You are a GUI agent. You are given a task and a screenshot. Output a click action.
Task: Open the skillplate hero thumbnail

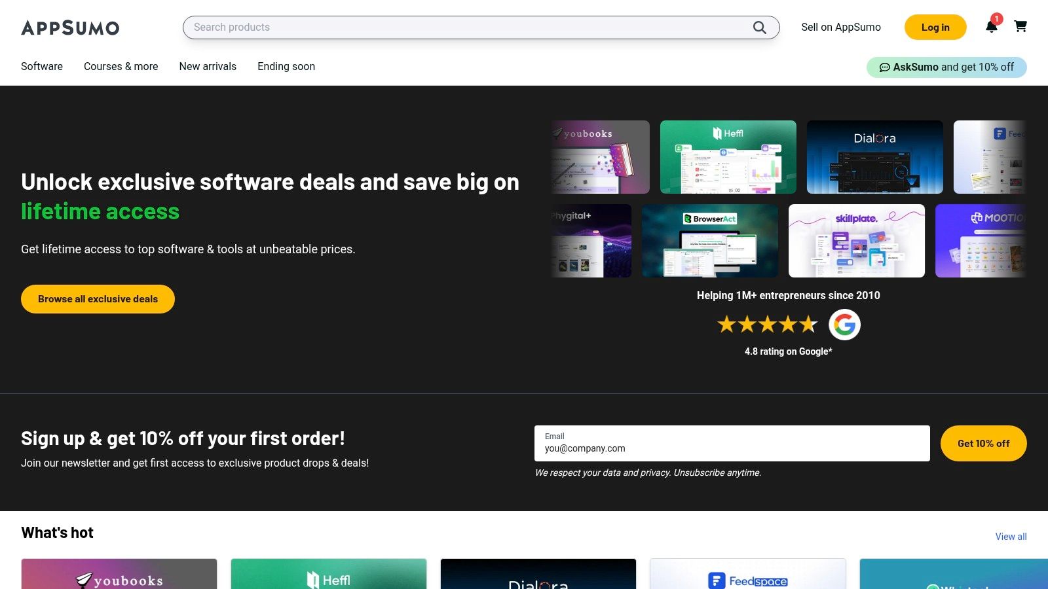857,241
